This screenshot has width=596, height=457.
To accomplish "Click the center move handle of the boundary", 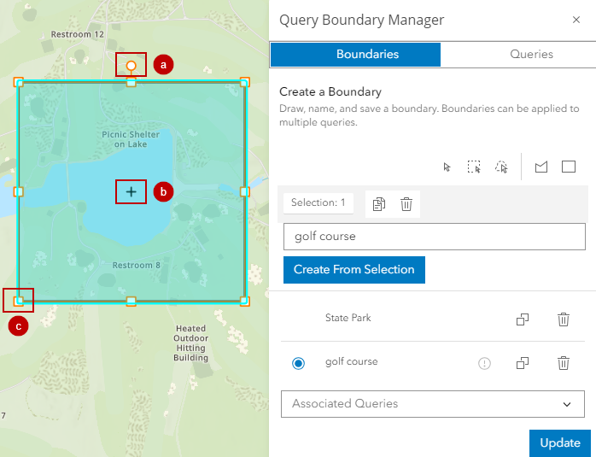I will coord(131,191).
